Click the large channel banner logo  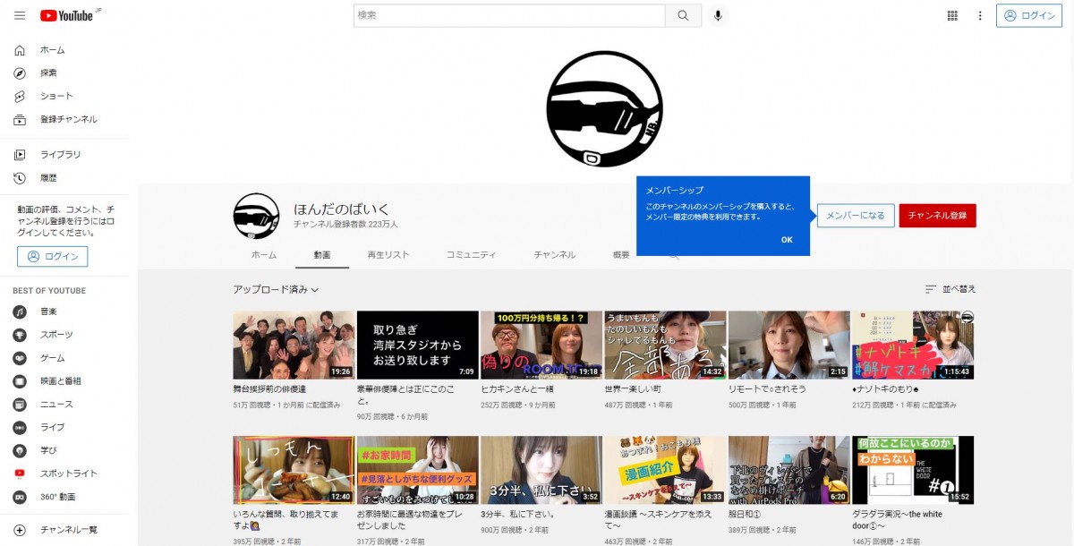pos(604,109)
